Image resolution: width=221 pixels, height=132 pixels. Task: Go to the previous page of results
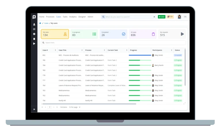coord(45,107)
